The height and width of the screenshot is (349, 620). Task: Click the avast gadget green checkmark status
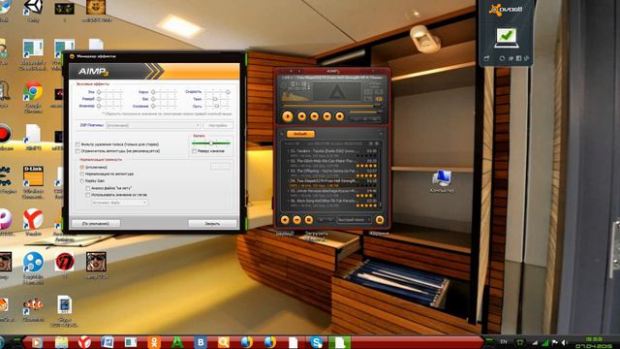click(x=506, y=38)
